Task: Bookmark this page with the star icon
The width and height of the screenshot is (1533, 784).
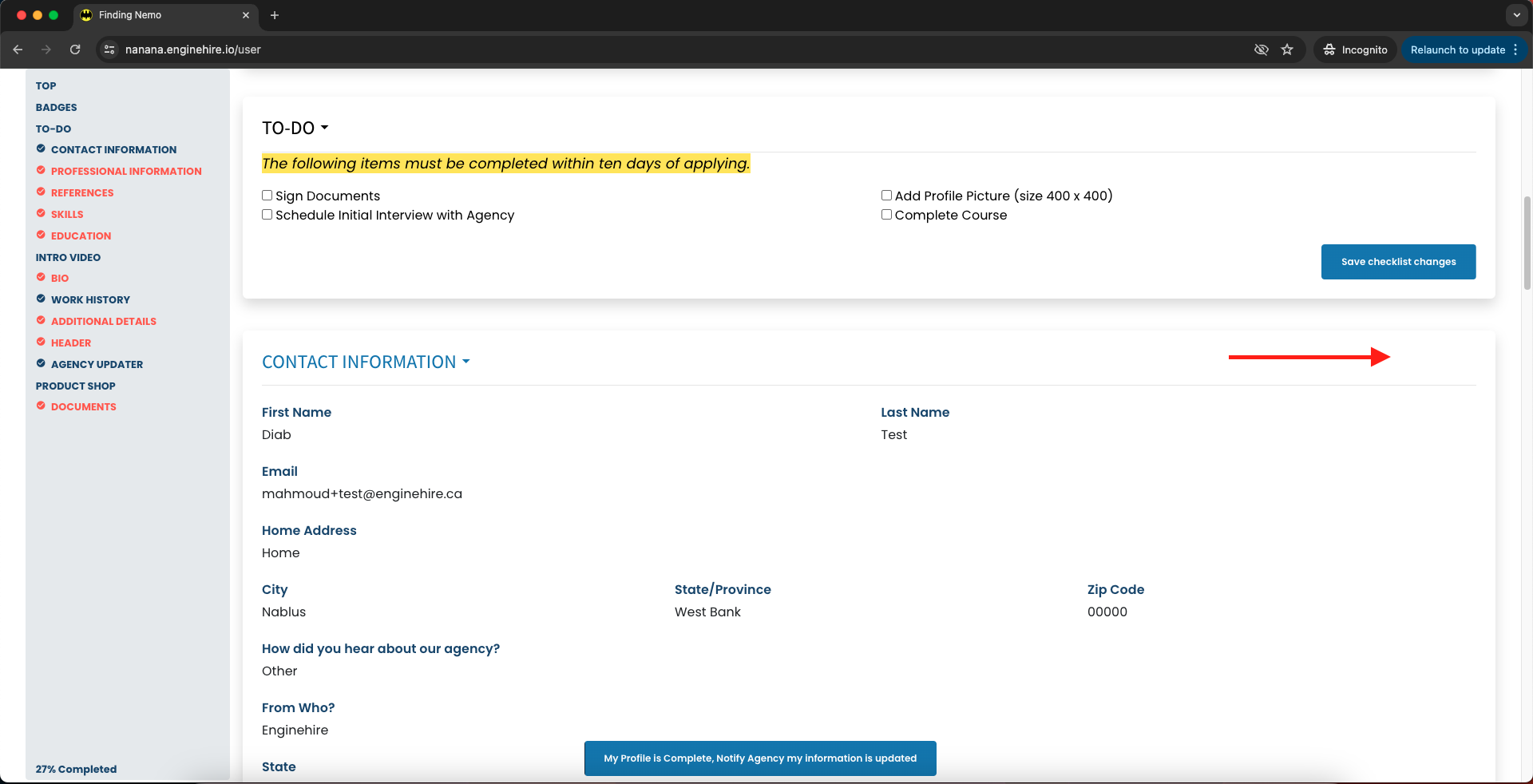Action: click(1287, 49)
